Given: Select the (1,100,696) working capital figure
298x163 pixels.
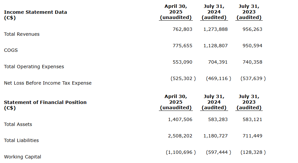Looking at the screenshot, I should [x=180, y=152].
